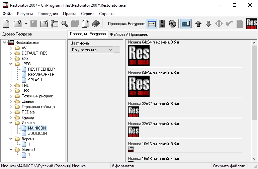Image resolution: width=258 pixels, height=169 pixels.
Task: Select item 1 under Manifest
Action: point(29,155)
